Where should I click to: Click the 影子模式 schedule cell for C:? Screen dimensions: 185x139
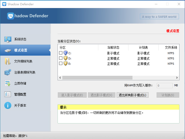click(143, 53)
